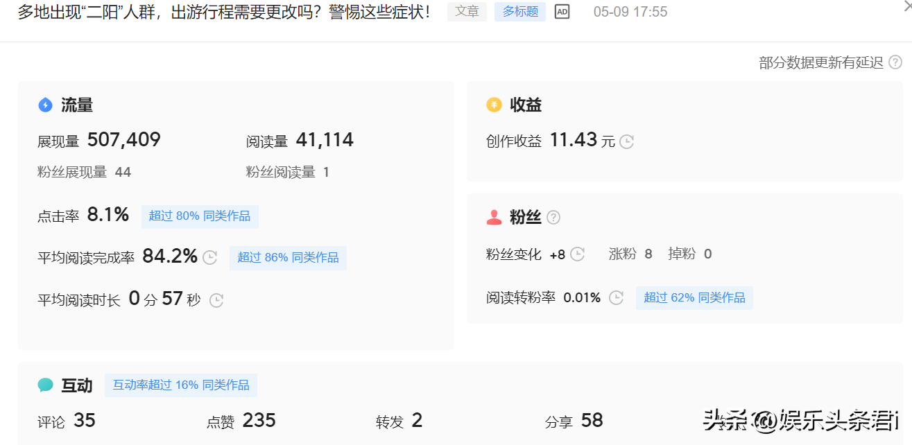Click the teal interaction chat bubble icon

pyautogui.click(x=45, y=385)
